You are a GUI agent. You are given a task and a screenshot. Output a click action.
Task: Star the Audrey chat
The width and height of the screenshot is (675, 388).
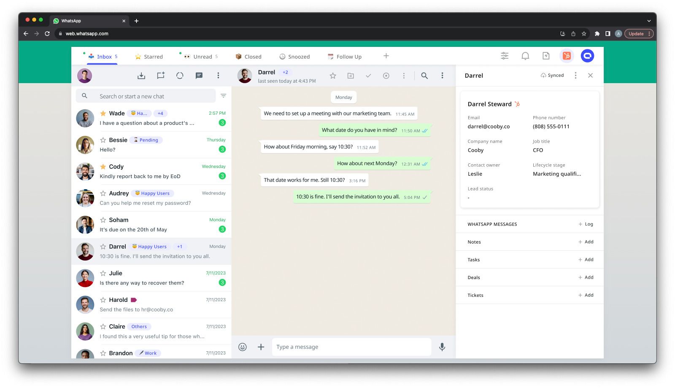click(x=103, y=193)
